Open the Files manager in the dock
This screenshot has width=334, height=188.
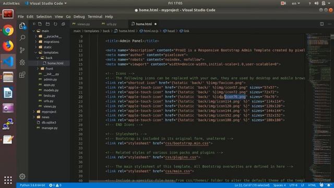(x=8, y=77)
